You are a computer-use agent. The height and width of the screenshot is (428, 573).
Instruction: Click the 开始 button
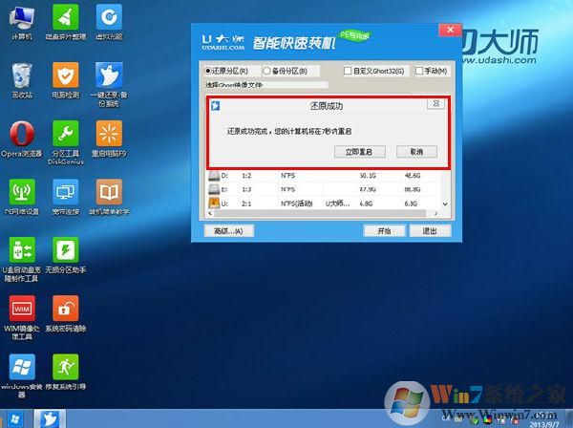pos(384,230)
